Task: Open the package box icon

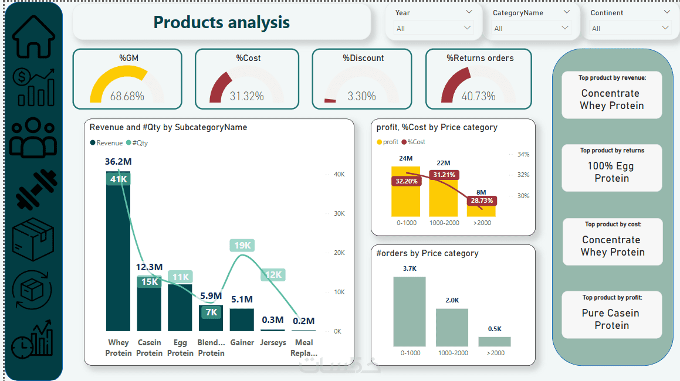Action: [x=33, y=239]
